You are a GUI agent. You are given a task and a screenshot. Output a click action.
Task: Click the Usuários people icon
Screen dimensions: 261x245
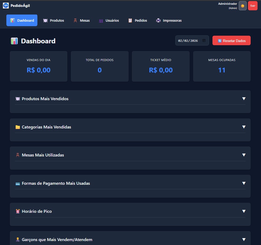(101, 20)
